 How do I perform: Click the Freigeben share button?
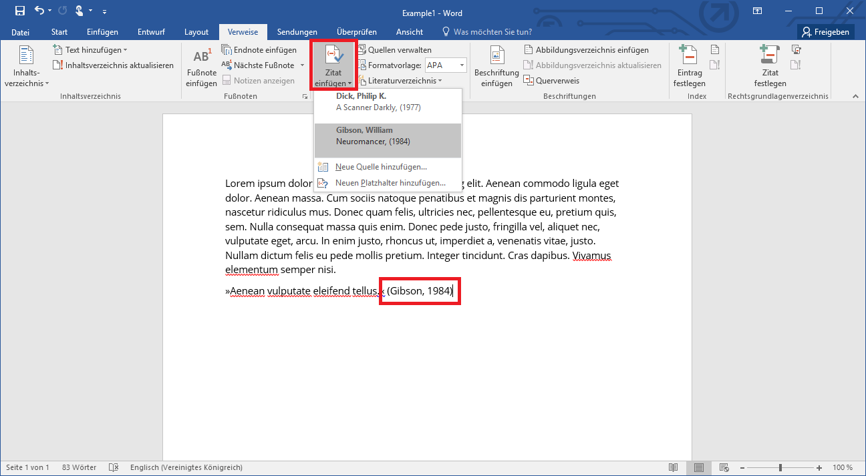click(x=826, y=32)
